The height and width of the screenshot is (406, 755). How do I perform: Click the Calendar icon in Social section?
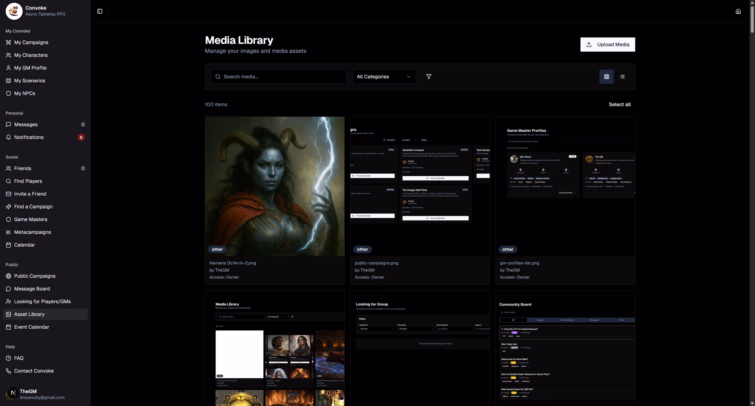pyautogui.click(x=8, y=245)
